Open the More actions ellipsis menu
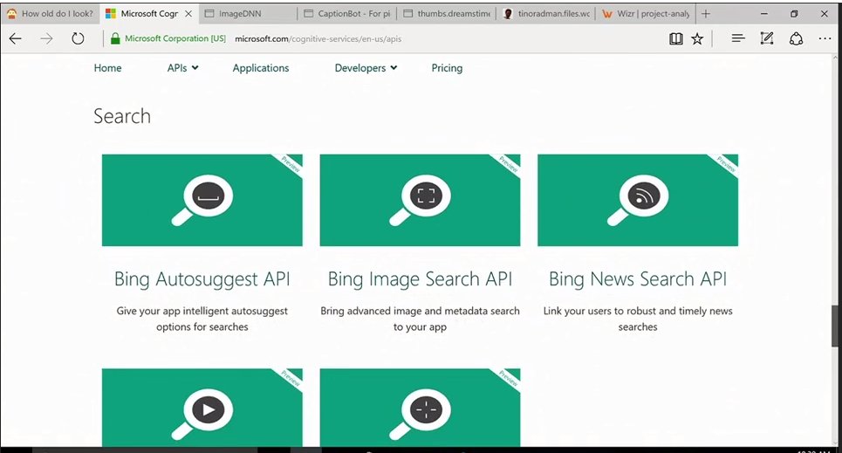The image size is (842, 453). click(825, 38)
